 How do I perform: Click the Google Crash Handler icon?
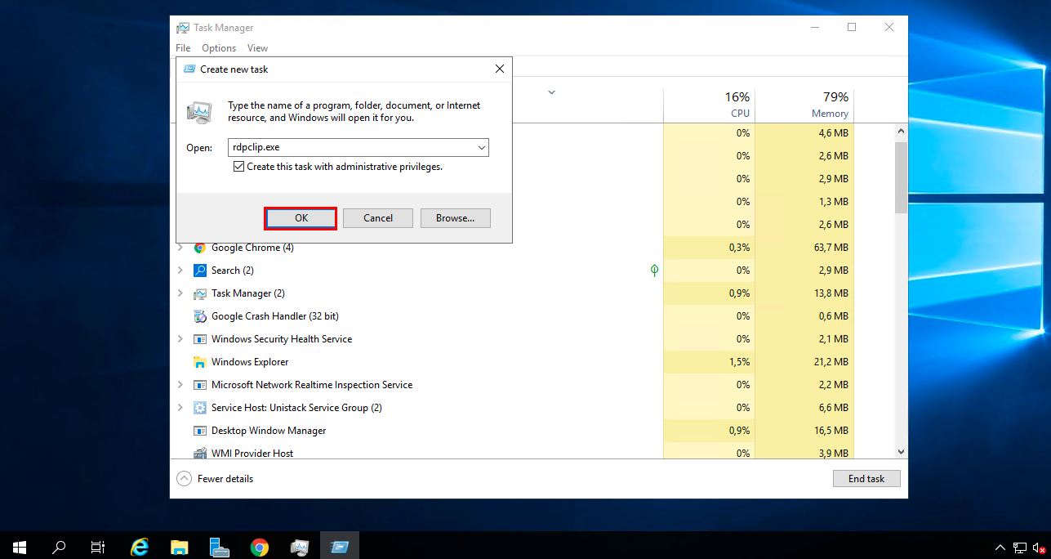(200, 316)
